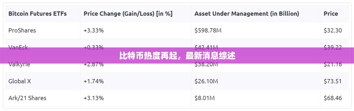Select the Ark/21 Shares row name

pyautogui.click(x=27, y=98)
